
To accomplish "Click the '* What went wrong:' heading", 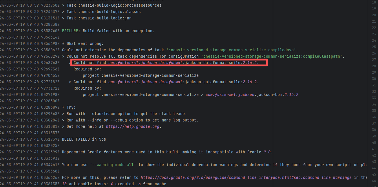I will [82, 43].
